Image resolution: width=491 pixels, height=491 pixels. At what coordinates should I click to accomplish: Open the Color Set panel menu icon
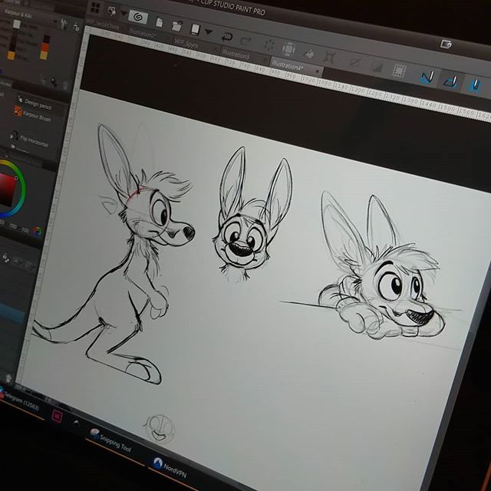(x=77, y=28)
